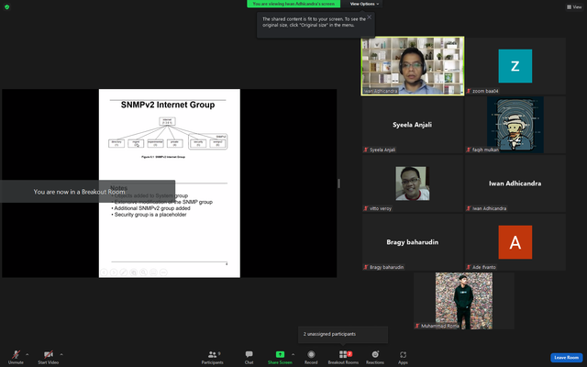Open the Participants panel
This screenshot has height=367, width=587.
click(212, 357)
